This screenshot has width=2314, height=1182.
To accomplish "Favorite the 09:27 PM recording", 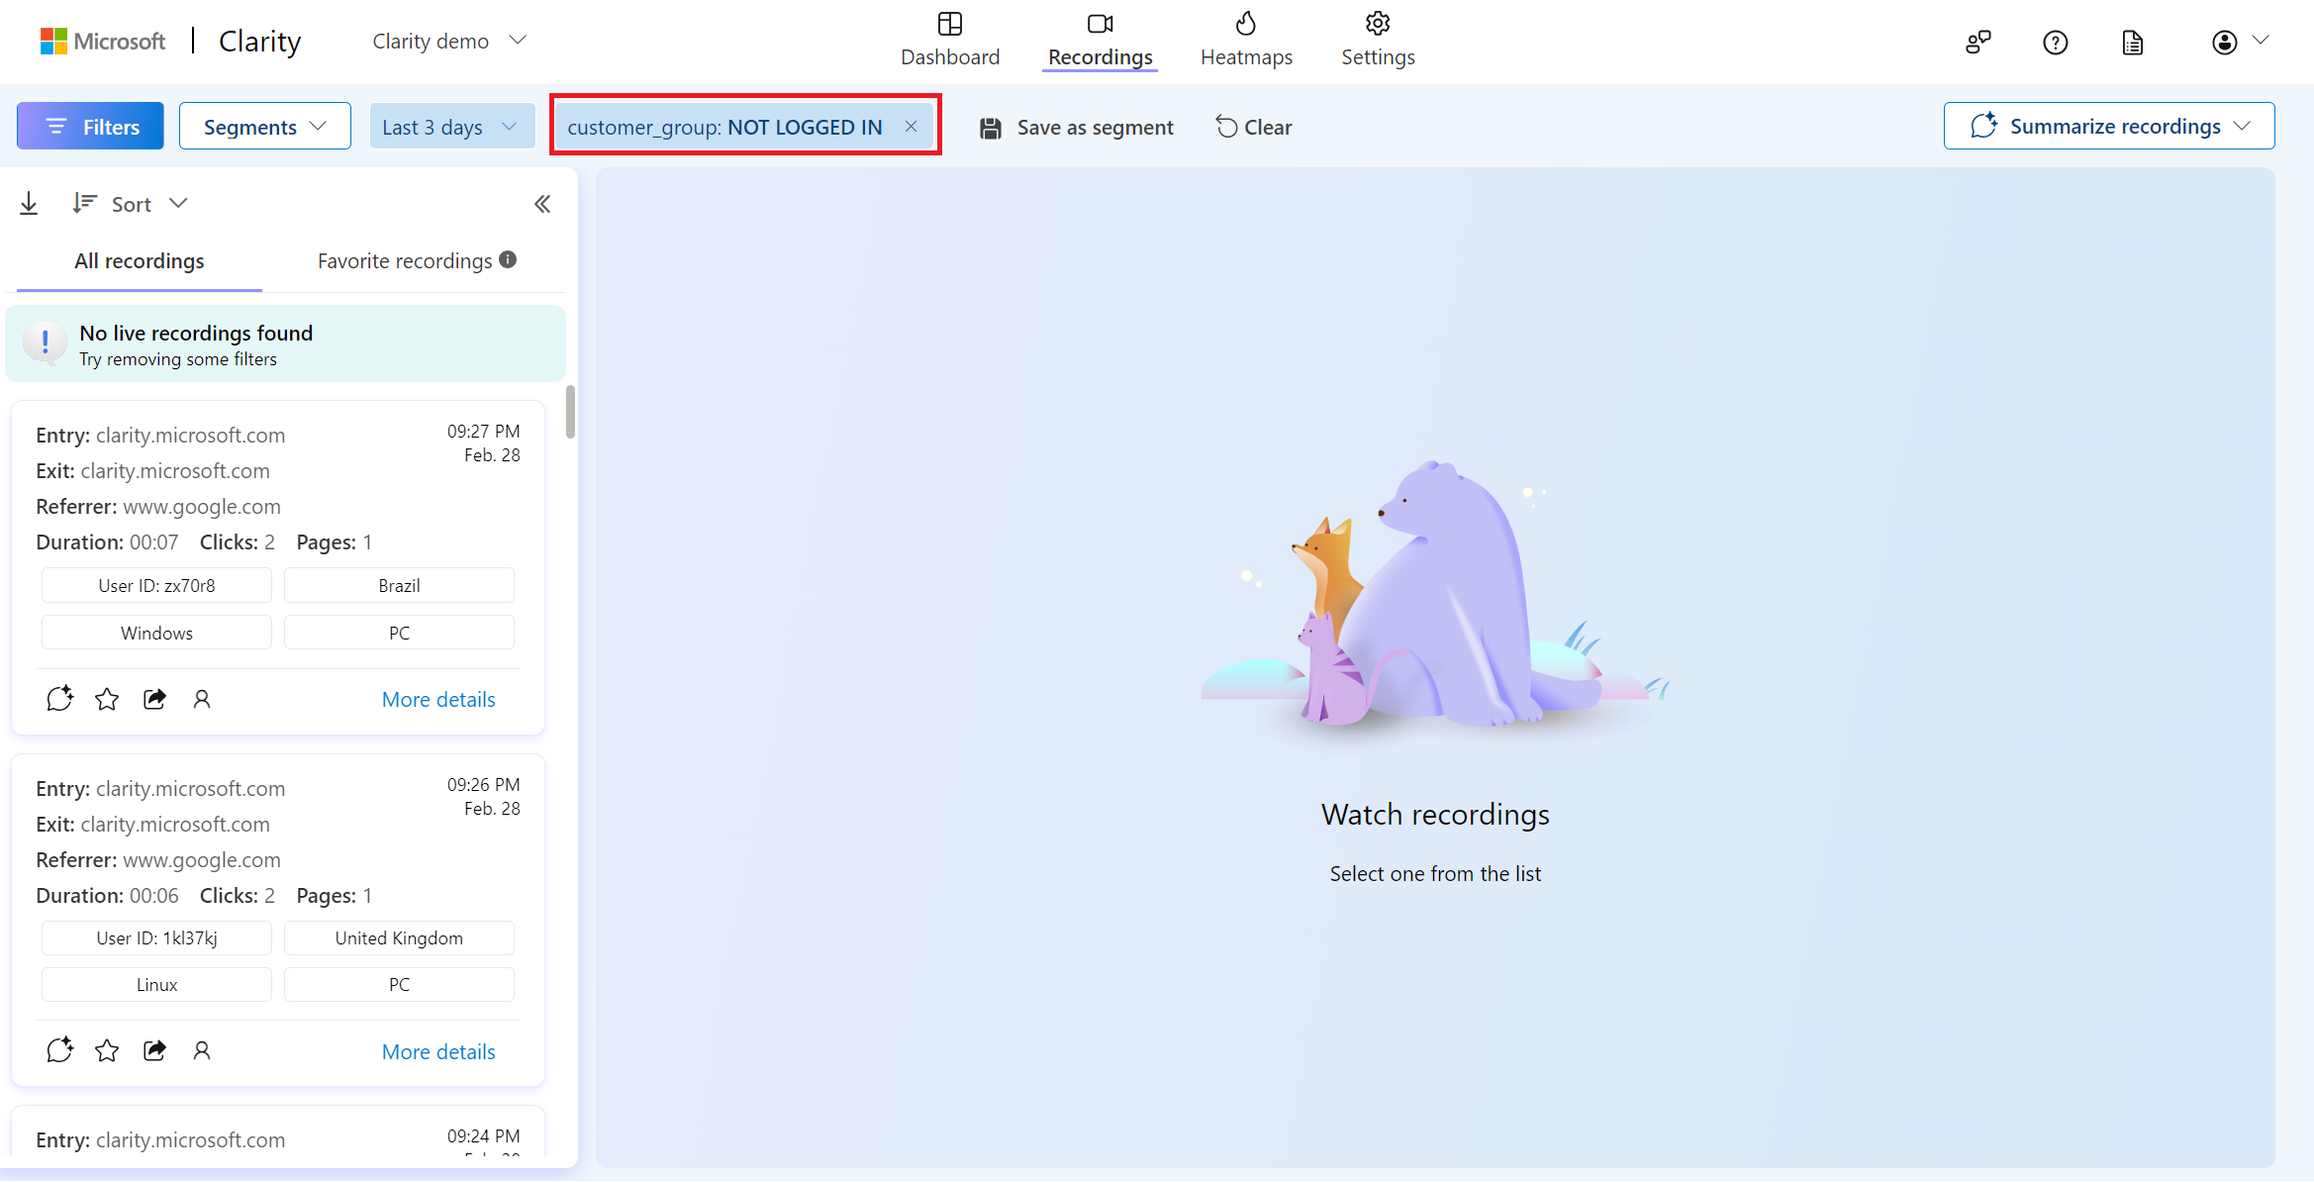I will [x=107, y=699].
